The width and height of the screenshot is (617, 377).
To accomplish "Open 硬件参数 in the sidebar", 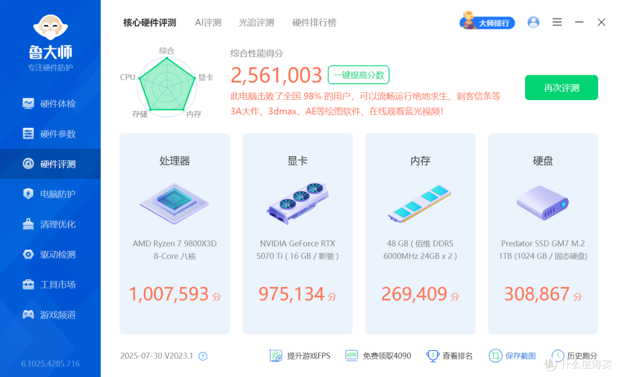I will pyautogui.click(x=50, y=134).
